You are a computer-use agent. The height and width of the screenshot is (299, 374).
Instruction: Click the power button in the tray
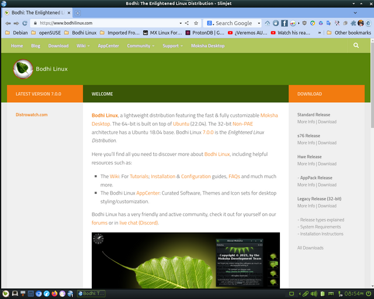coord(369,294)
